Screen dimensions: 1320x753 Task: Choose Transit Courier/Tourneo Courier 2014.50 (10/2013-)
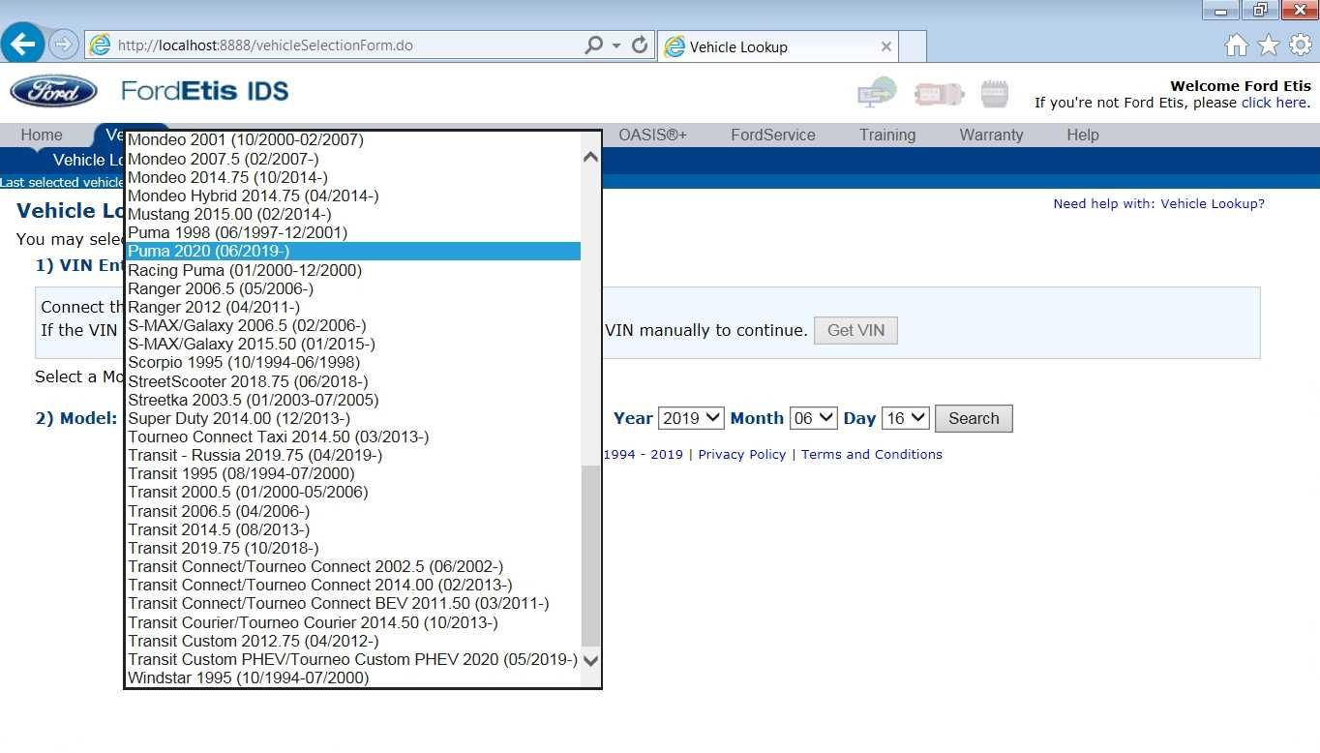click(x=354, y=622)
